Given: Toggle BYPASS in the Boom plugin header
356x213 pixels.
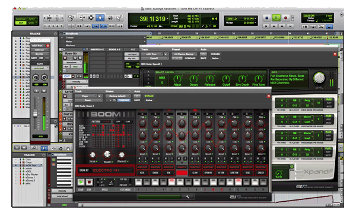Looking at the screenshot, I should coord(149,96).
